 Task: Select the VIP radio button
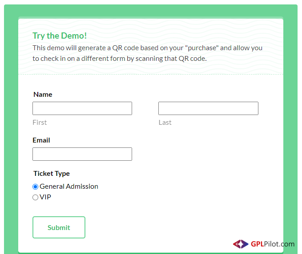pos(35,197)
